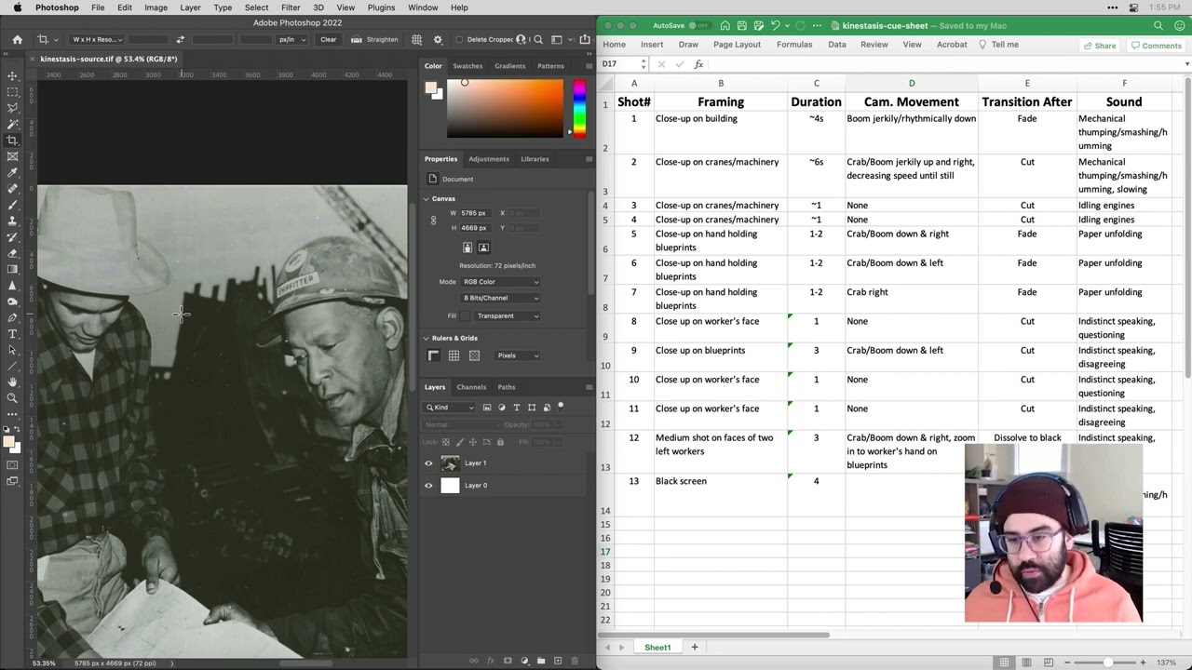
Task: Open the px/in units dropdown
Action: point(290,40)
